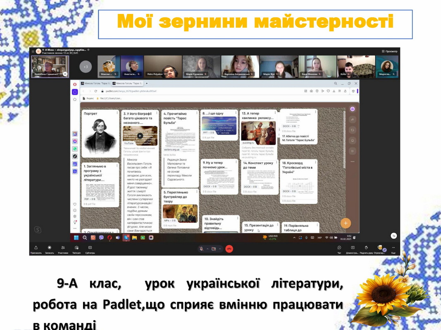Open a new browser tab with plus
This screenshot has width=441, height=330.
coord(148,83)
